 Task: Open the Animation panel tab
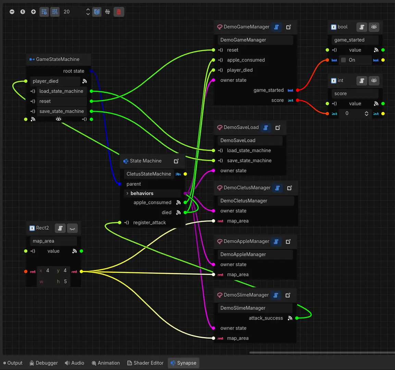106,363
